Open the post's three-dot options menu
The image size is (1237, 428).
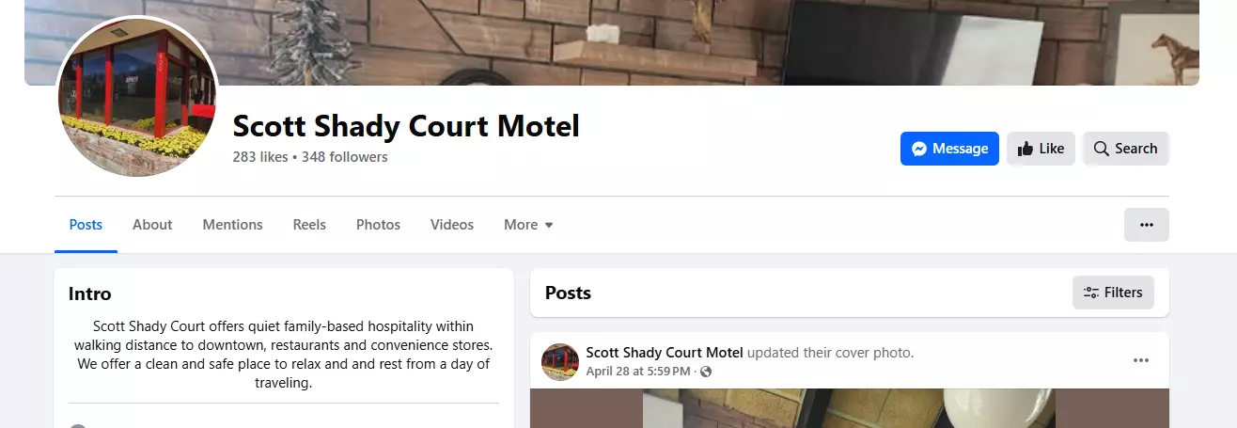1141,360
